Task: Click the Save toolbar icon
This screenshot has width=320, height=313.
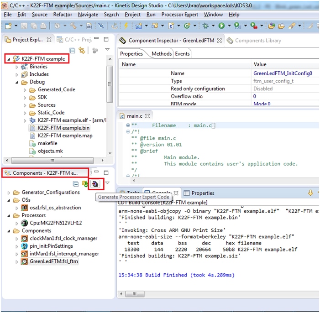Action: pos(24,26)
